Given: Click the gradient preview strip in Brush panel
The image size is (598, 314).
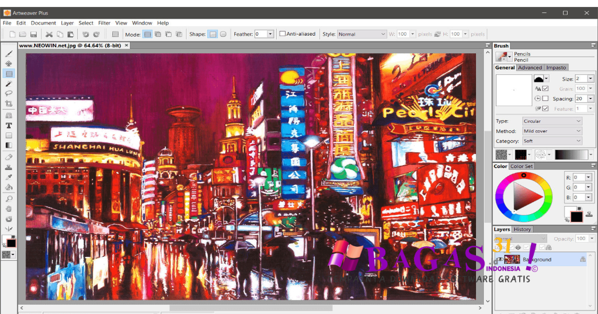Looking at the screenshot, I should (571, 154).
